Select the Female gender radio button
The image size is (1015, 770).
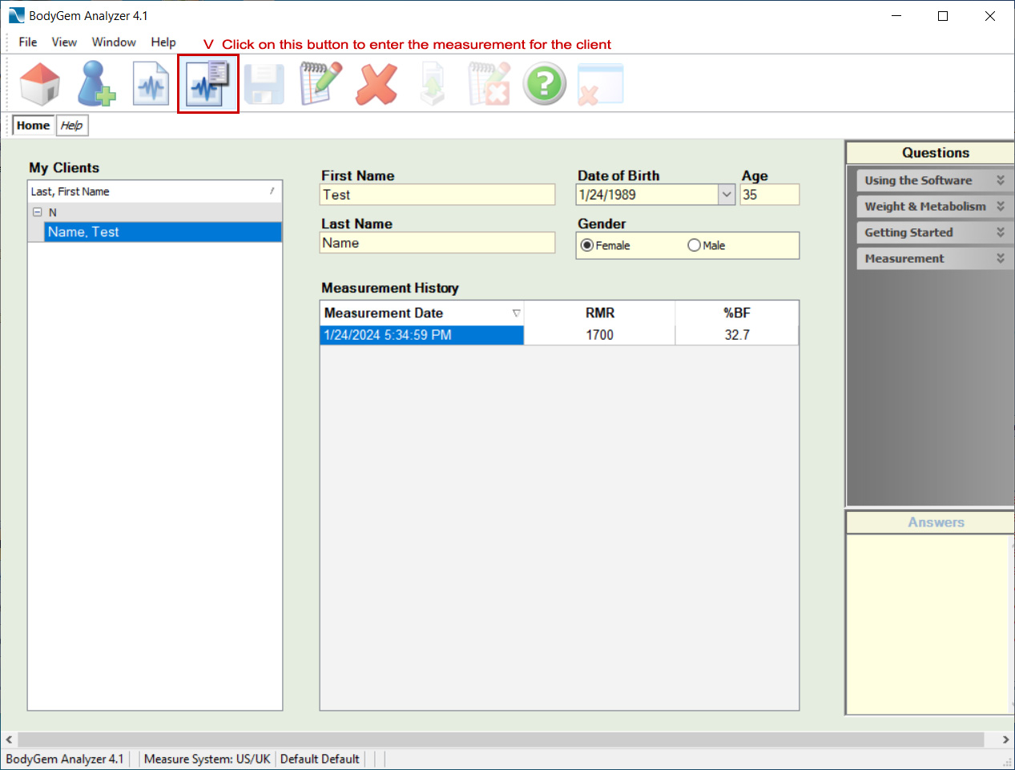coord(587,245)
